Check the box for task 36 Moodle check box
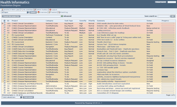Image resolution: width=177 pixels, height=107 pixels. point(5,42)
